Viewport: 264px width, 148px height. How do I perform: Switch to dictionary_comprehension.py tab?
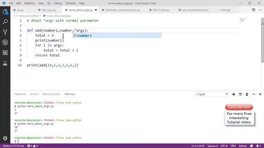click(x=123, y=10)
